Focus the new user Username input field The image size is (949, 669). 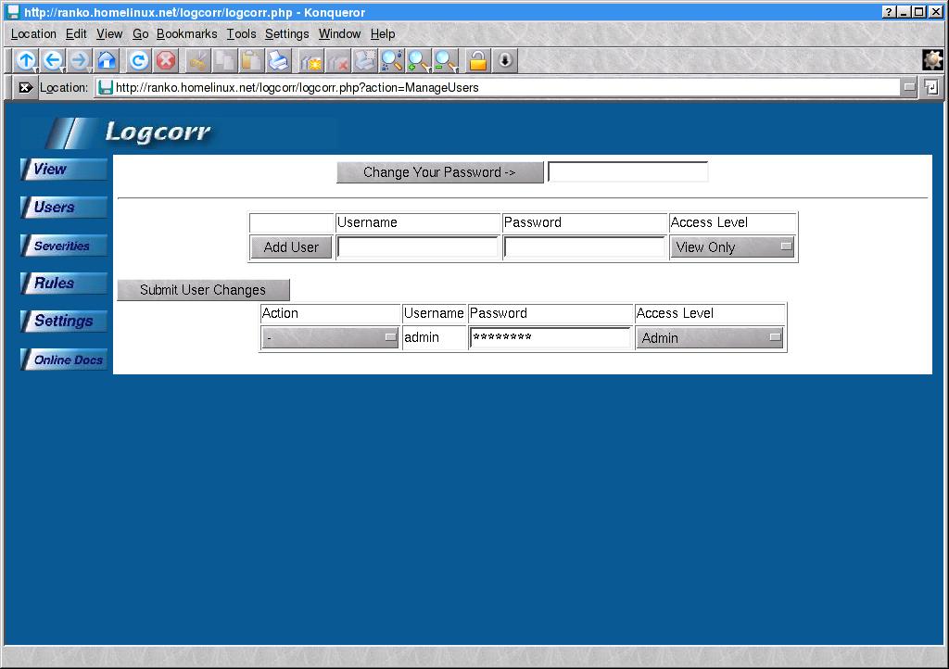coord(418,247)
